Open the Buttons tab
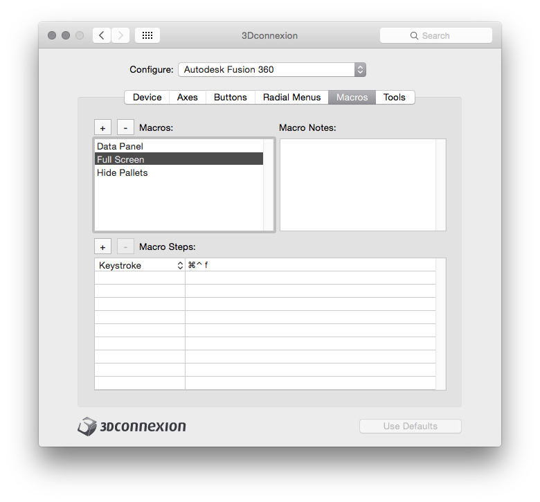 tap(231, 97)
